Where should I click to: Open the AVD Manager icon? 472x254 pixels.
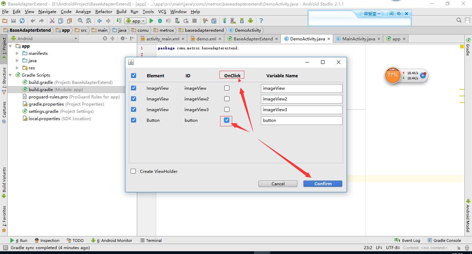[x=233, y=21]
